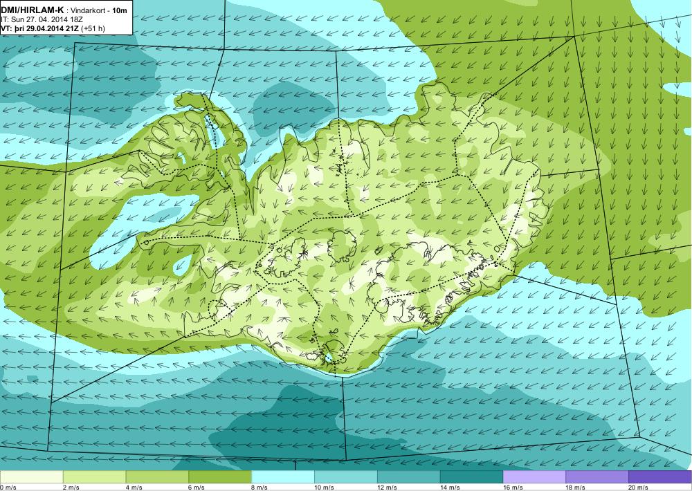The image size is (692, 491).
Task: Click the "2 m/s" legend label
Action: click(x=71, y=487)
